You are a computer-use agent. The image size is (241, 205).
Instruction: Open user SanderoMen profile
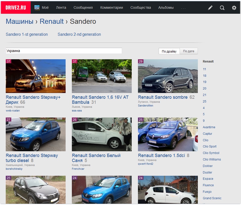[146, 106]
